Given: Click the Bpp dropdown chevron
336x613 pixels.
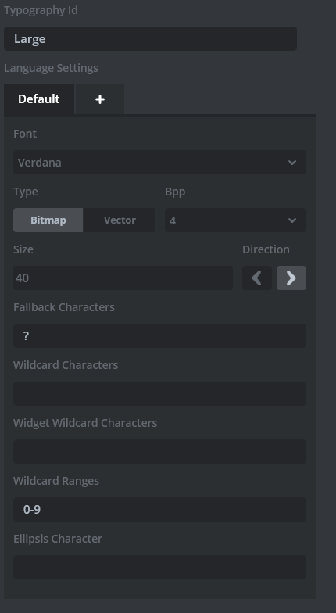Looking at the screenshot, I should [x=292, y=220].
